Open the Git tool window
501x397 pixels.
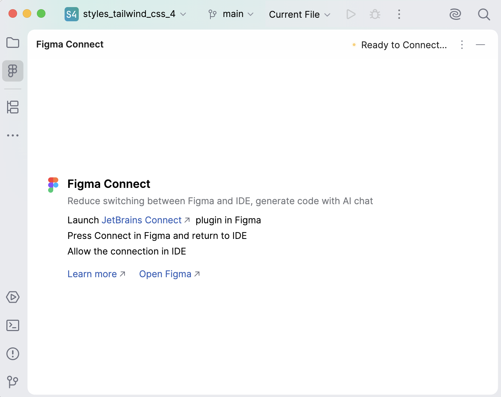tap(13, 382)
